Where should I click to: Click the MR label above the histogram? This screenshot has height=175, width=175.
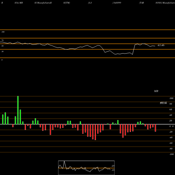pos(156,91)
